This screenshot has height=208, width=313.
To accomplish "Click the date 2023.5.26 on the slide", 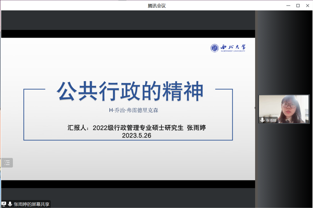I will pos(136,135).
